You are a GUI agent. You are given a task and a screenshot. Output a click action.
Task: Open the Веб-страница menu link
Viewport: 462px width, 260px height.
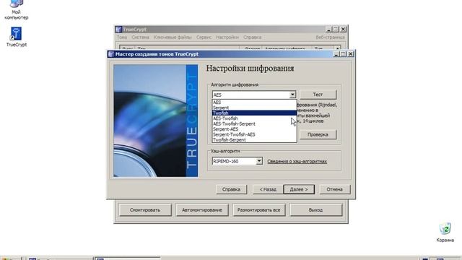[x=330, y=37]
